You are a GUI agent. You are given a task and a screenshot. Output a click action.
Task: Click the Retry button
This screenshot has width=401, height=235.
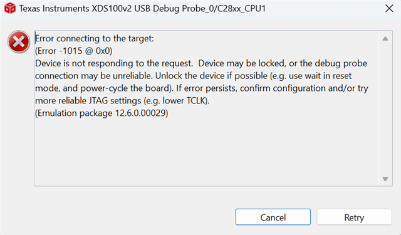354,217
